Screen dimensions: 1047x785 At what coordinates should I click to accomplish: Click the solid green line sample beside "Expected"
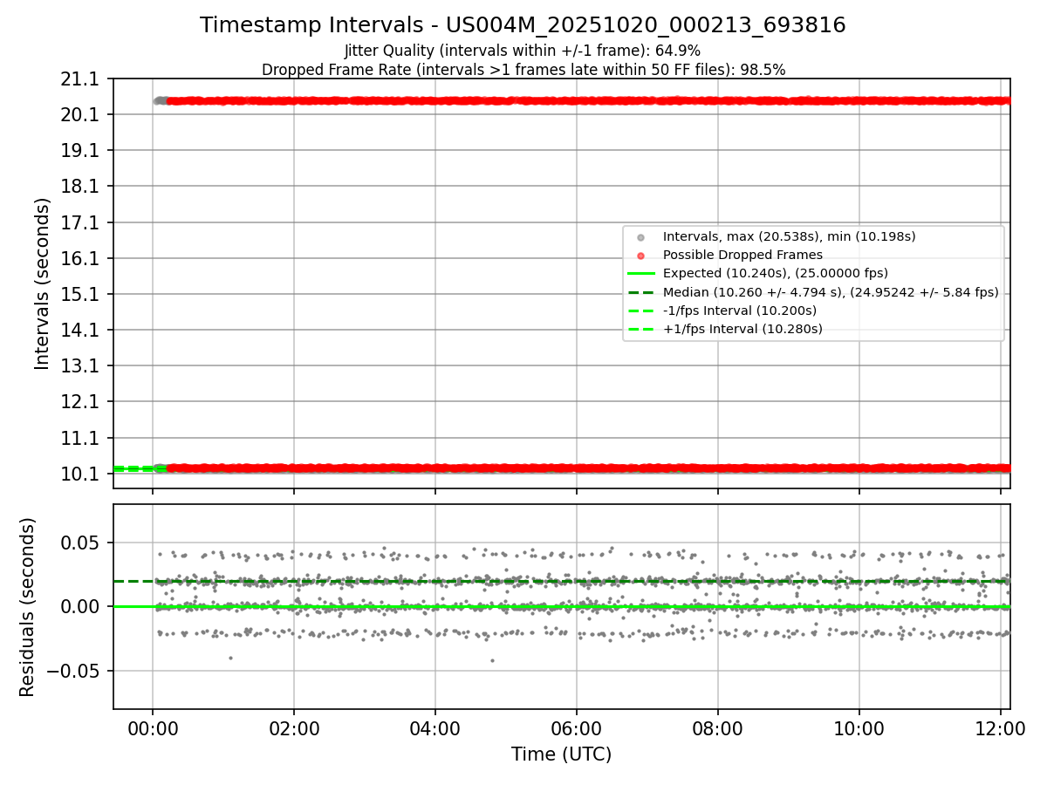[x=641, y=274]
